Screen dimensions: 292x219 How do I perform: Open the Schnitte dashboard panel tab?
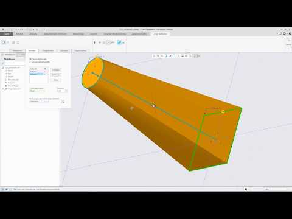point(32,50)
